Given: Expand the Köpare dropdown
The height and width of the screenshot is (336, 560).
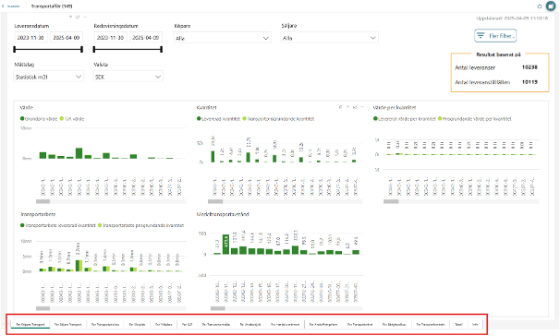Looking at the screenshot, I should tap(222, 38).
